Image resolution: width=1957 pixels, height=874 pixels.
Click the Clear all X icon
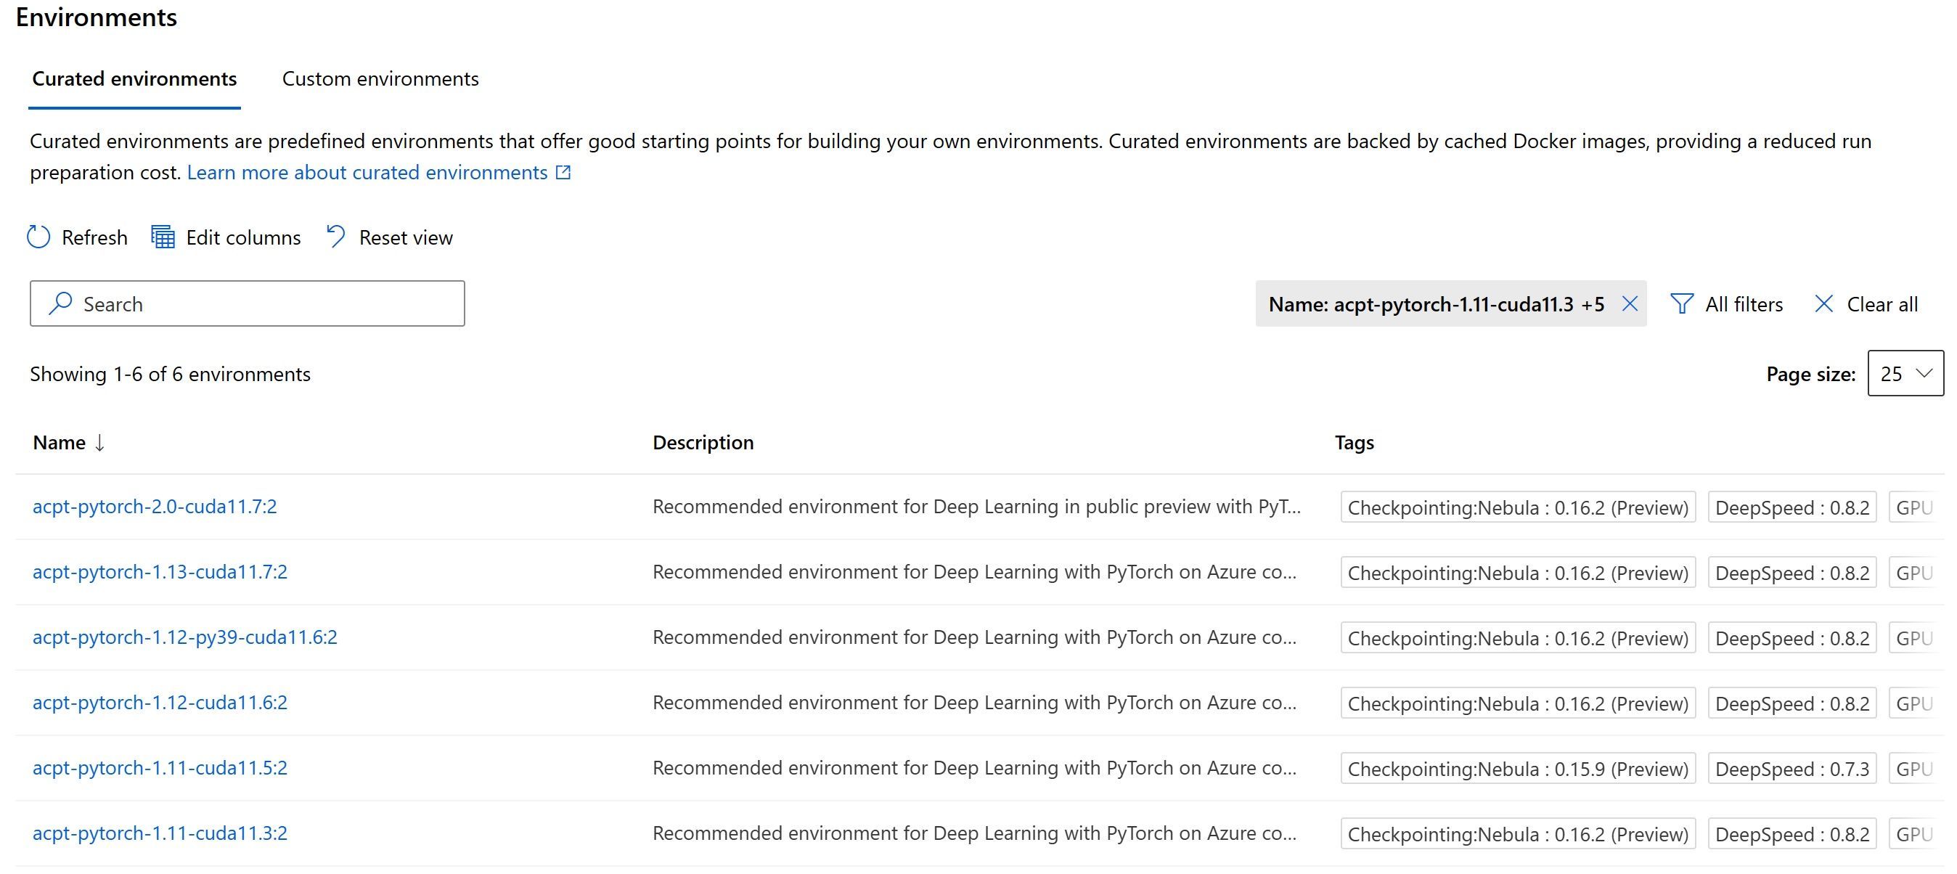tap(1823, 304)
